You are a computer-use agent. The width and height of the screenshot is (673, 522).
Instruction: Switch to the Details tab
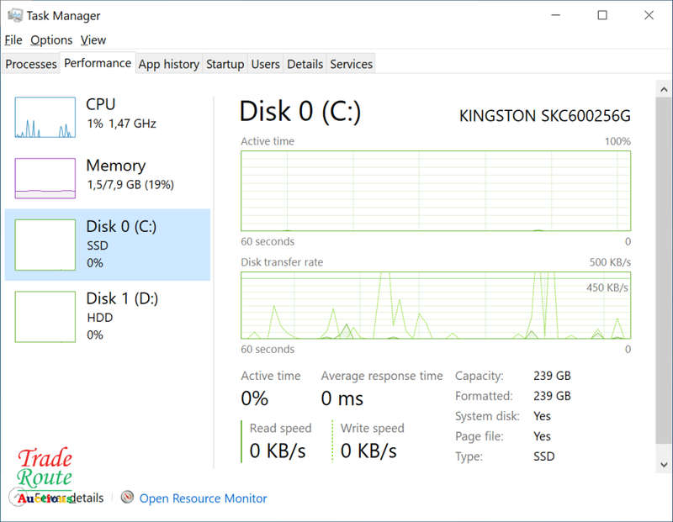click(305, 64)
